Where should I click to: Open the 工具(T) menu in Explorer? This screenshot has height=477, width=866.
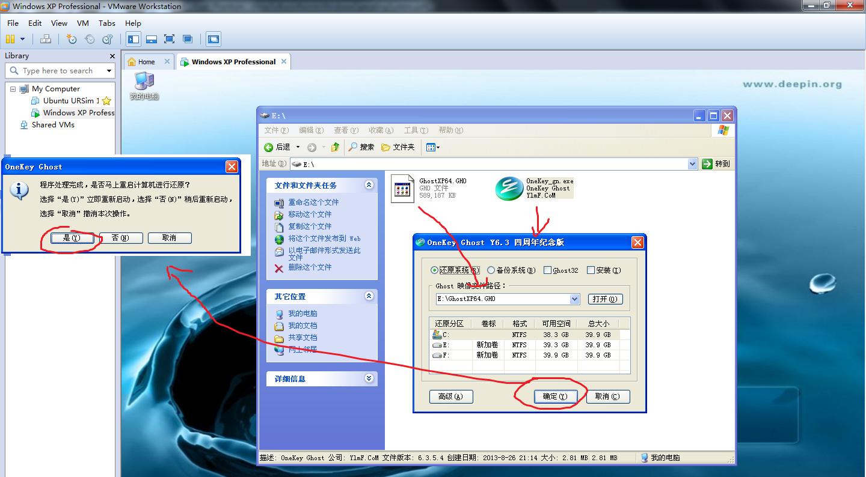[416, 130]
